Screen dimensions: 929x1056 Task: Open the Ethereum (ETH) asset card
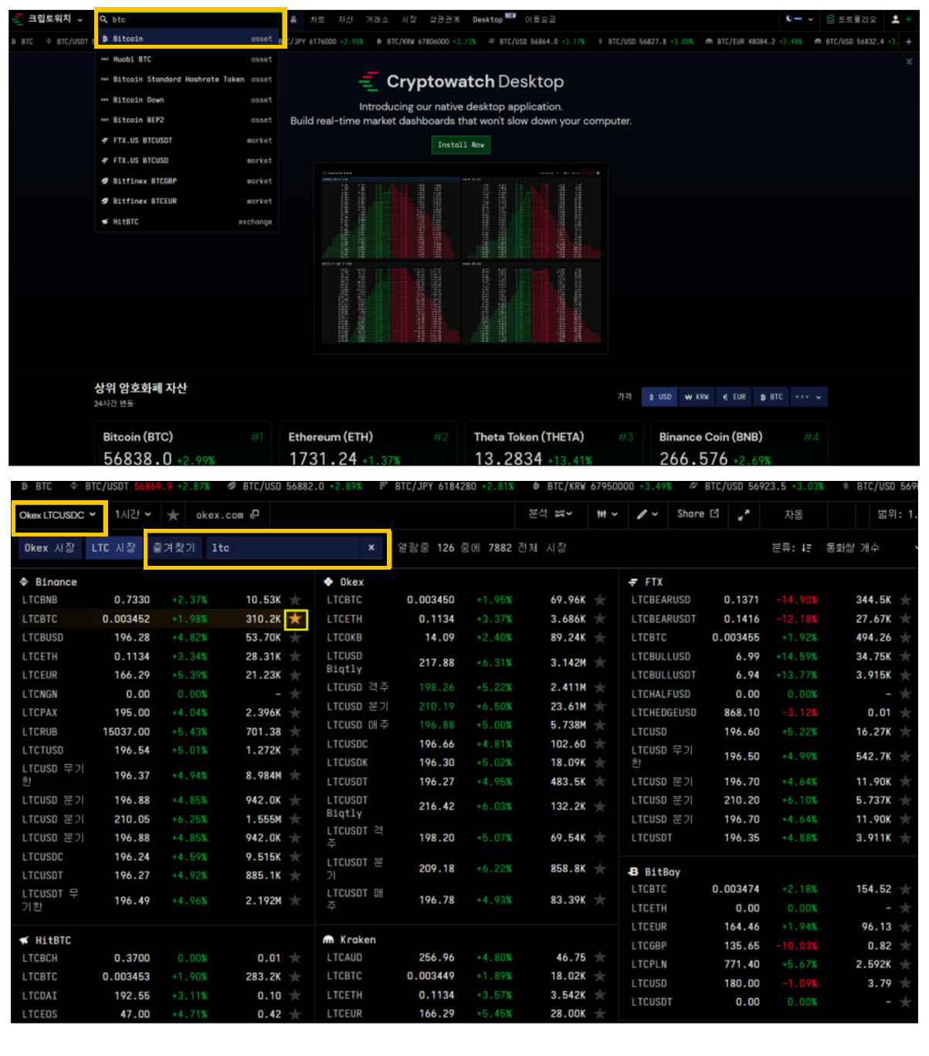(x=368, y=445)
